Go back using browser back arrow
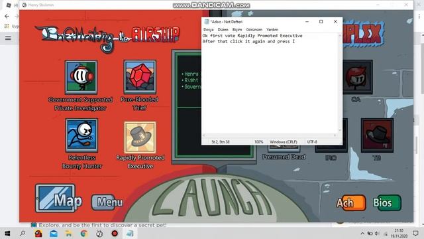This screenshot has width=424, height=239. point(7,16)
